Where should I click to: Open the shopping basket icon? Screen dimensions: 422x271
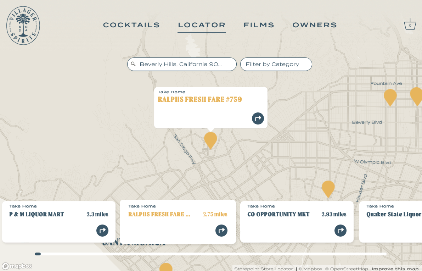(410, 24)
